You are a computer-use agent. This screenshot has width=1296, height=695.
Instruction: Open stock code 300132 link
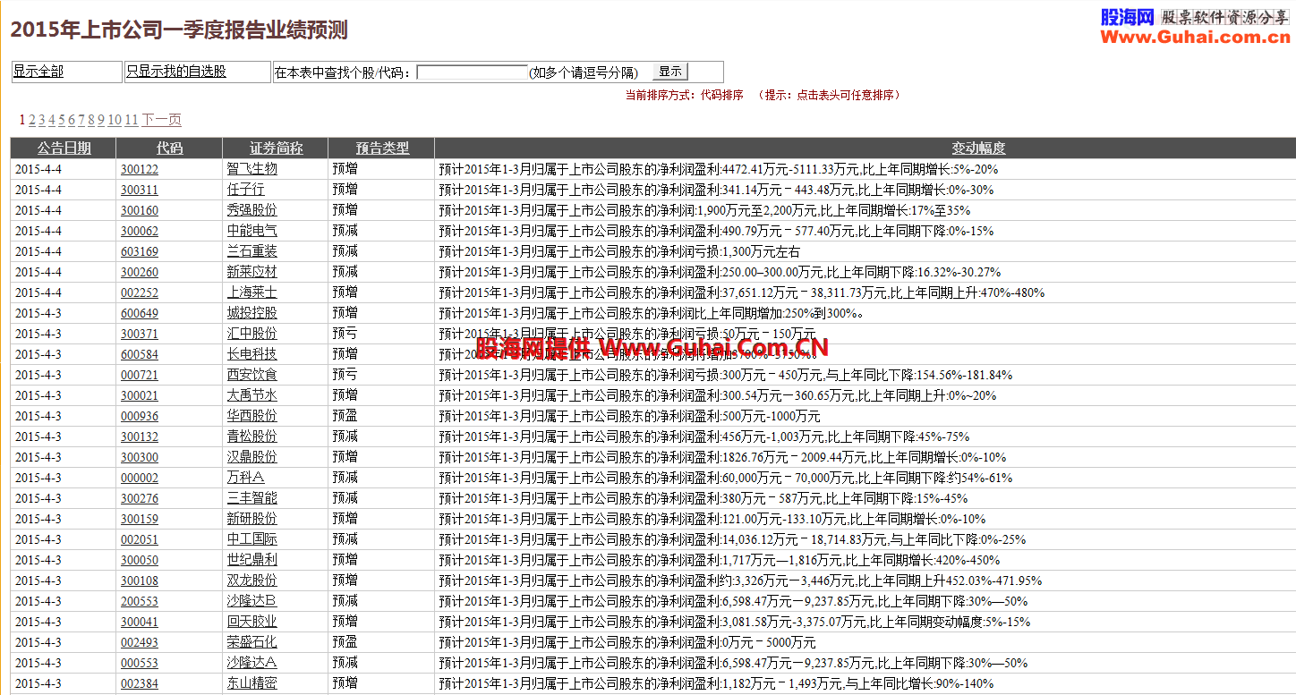(x=140, y=436)
